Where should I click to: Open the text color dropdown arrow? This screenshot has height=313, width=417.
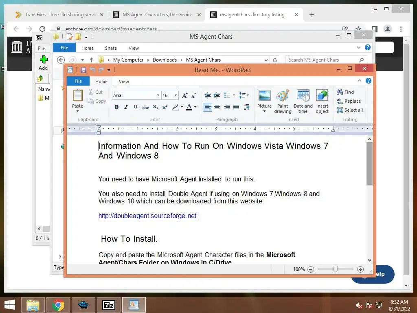[195, 107]
